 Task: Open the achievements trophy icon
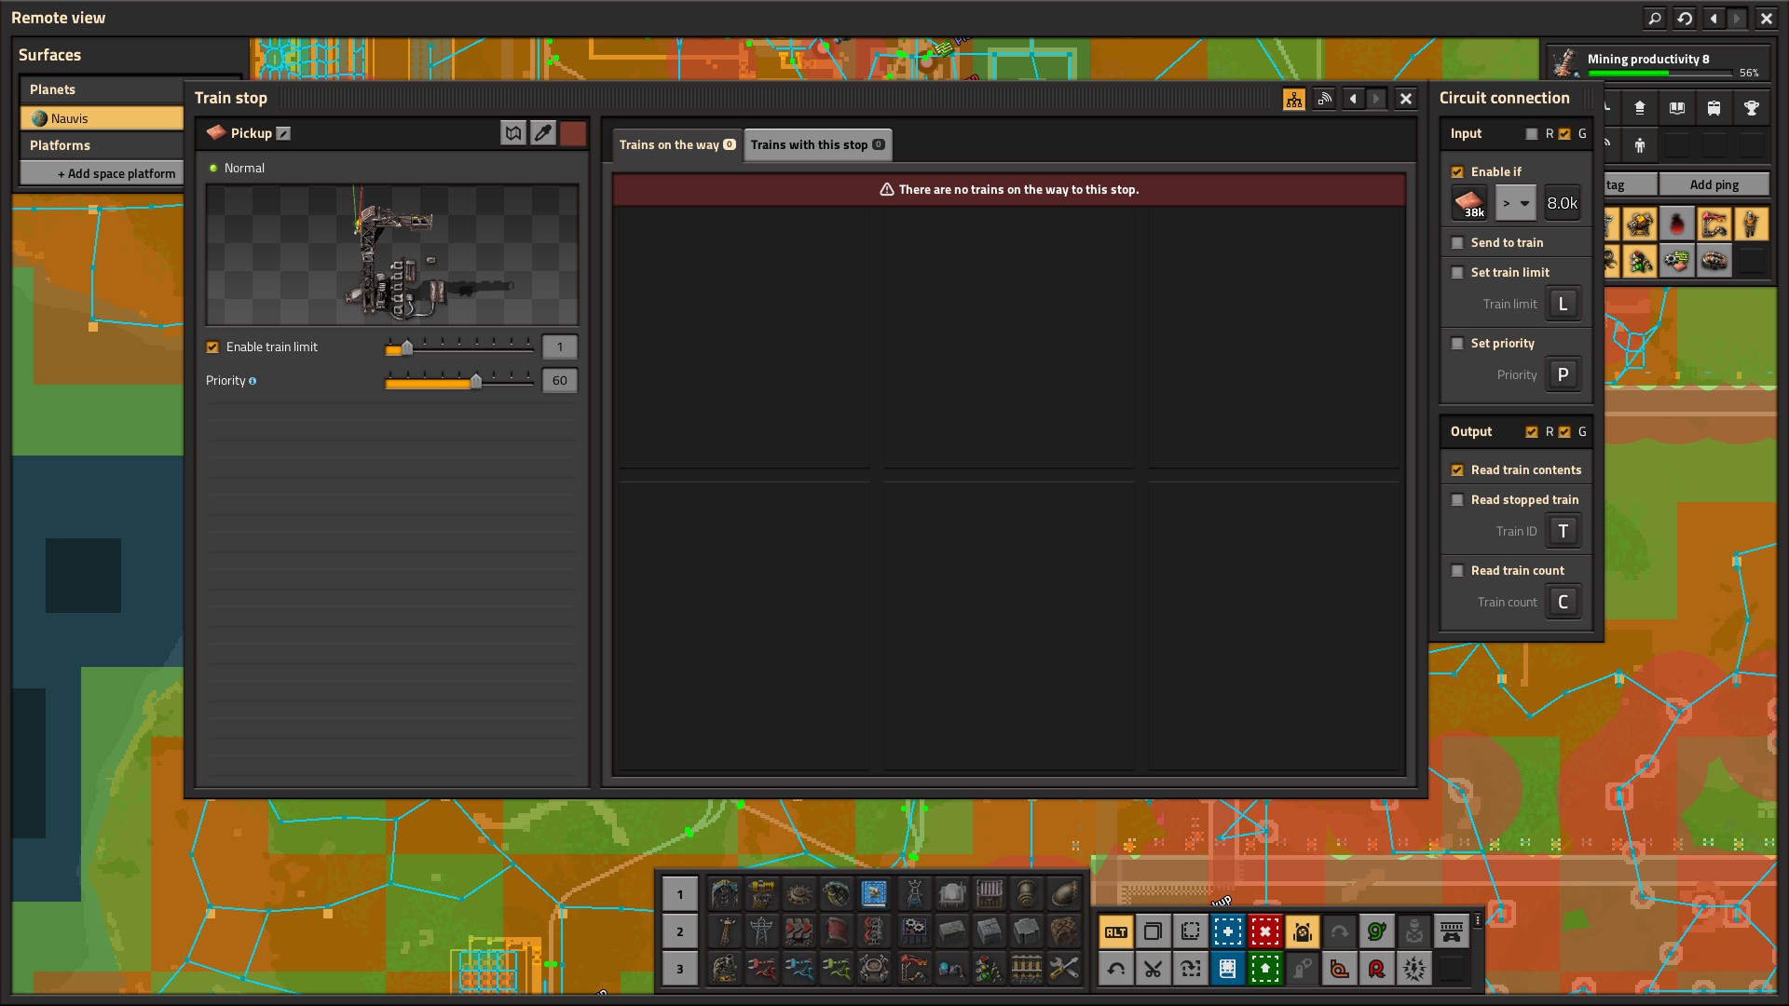[1751, 108]
